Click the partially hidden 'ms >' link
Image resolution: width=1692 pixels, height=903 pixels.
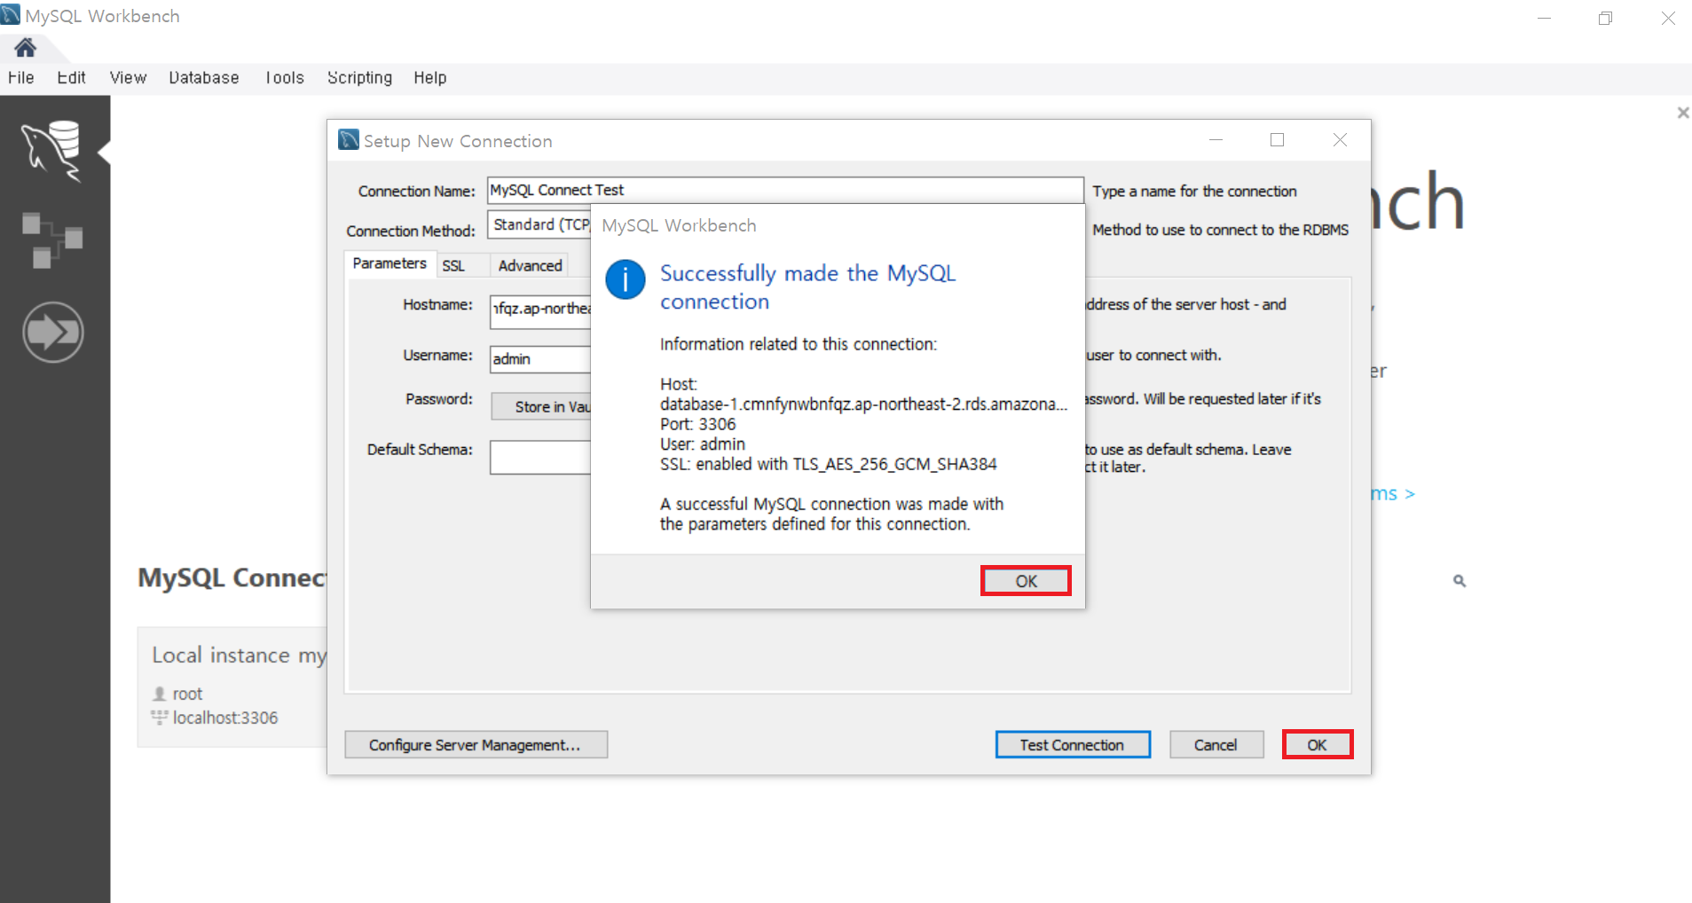click(1393, 493)
